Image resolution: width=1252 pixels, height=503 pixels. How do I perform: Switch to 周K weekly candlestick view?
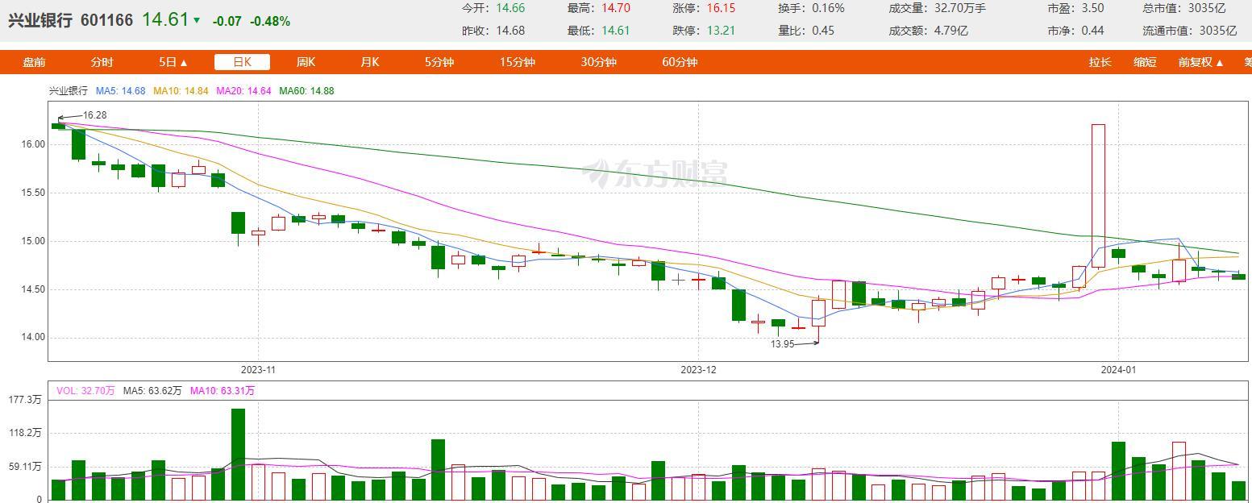click(306, 62)
